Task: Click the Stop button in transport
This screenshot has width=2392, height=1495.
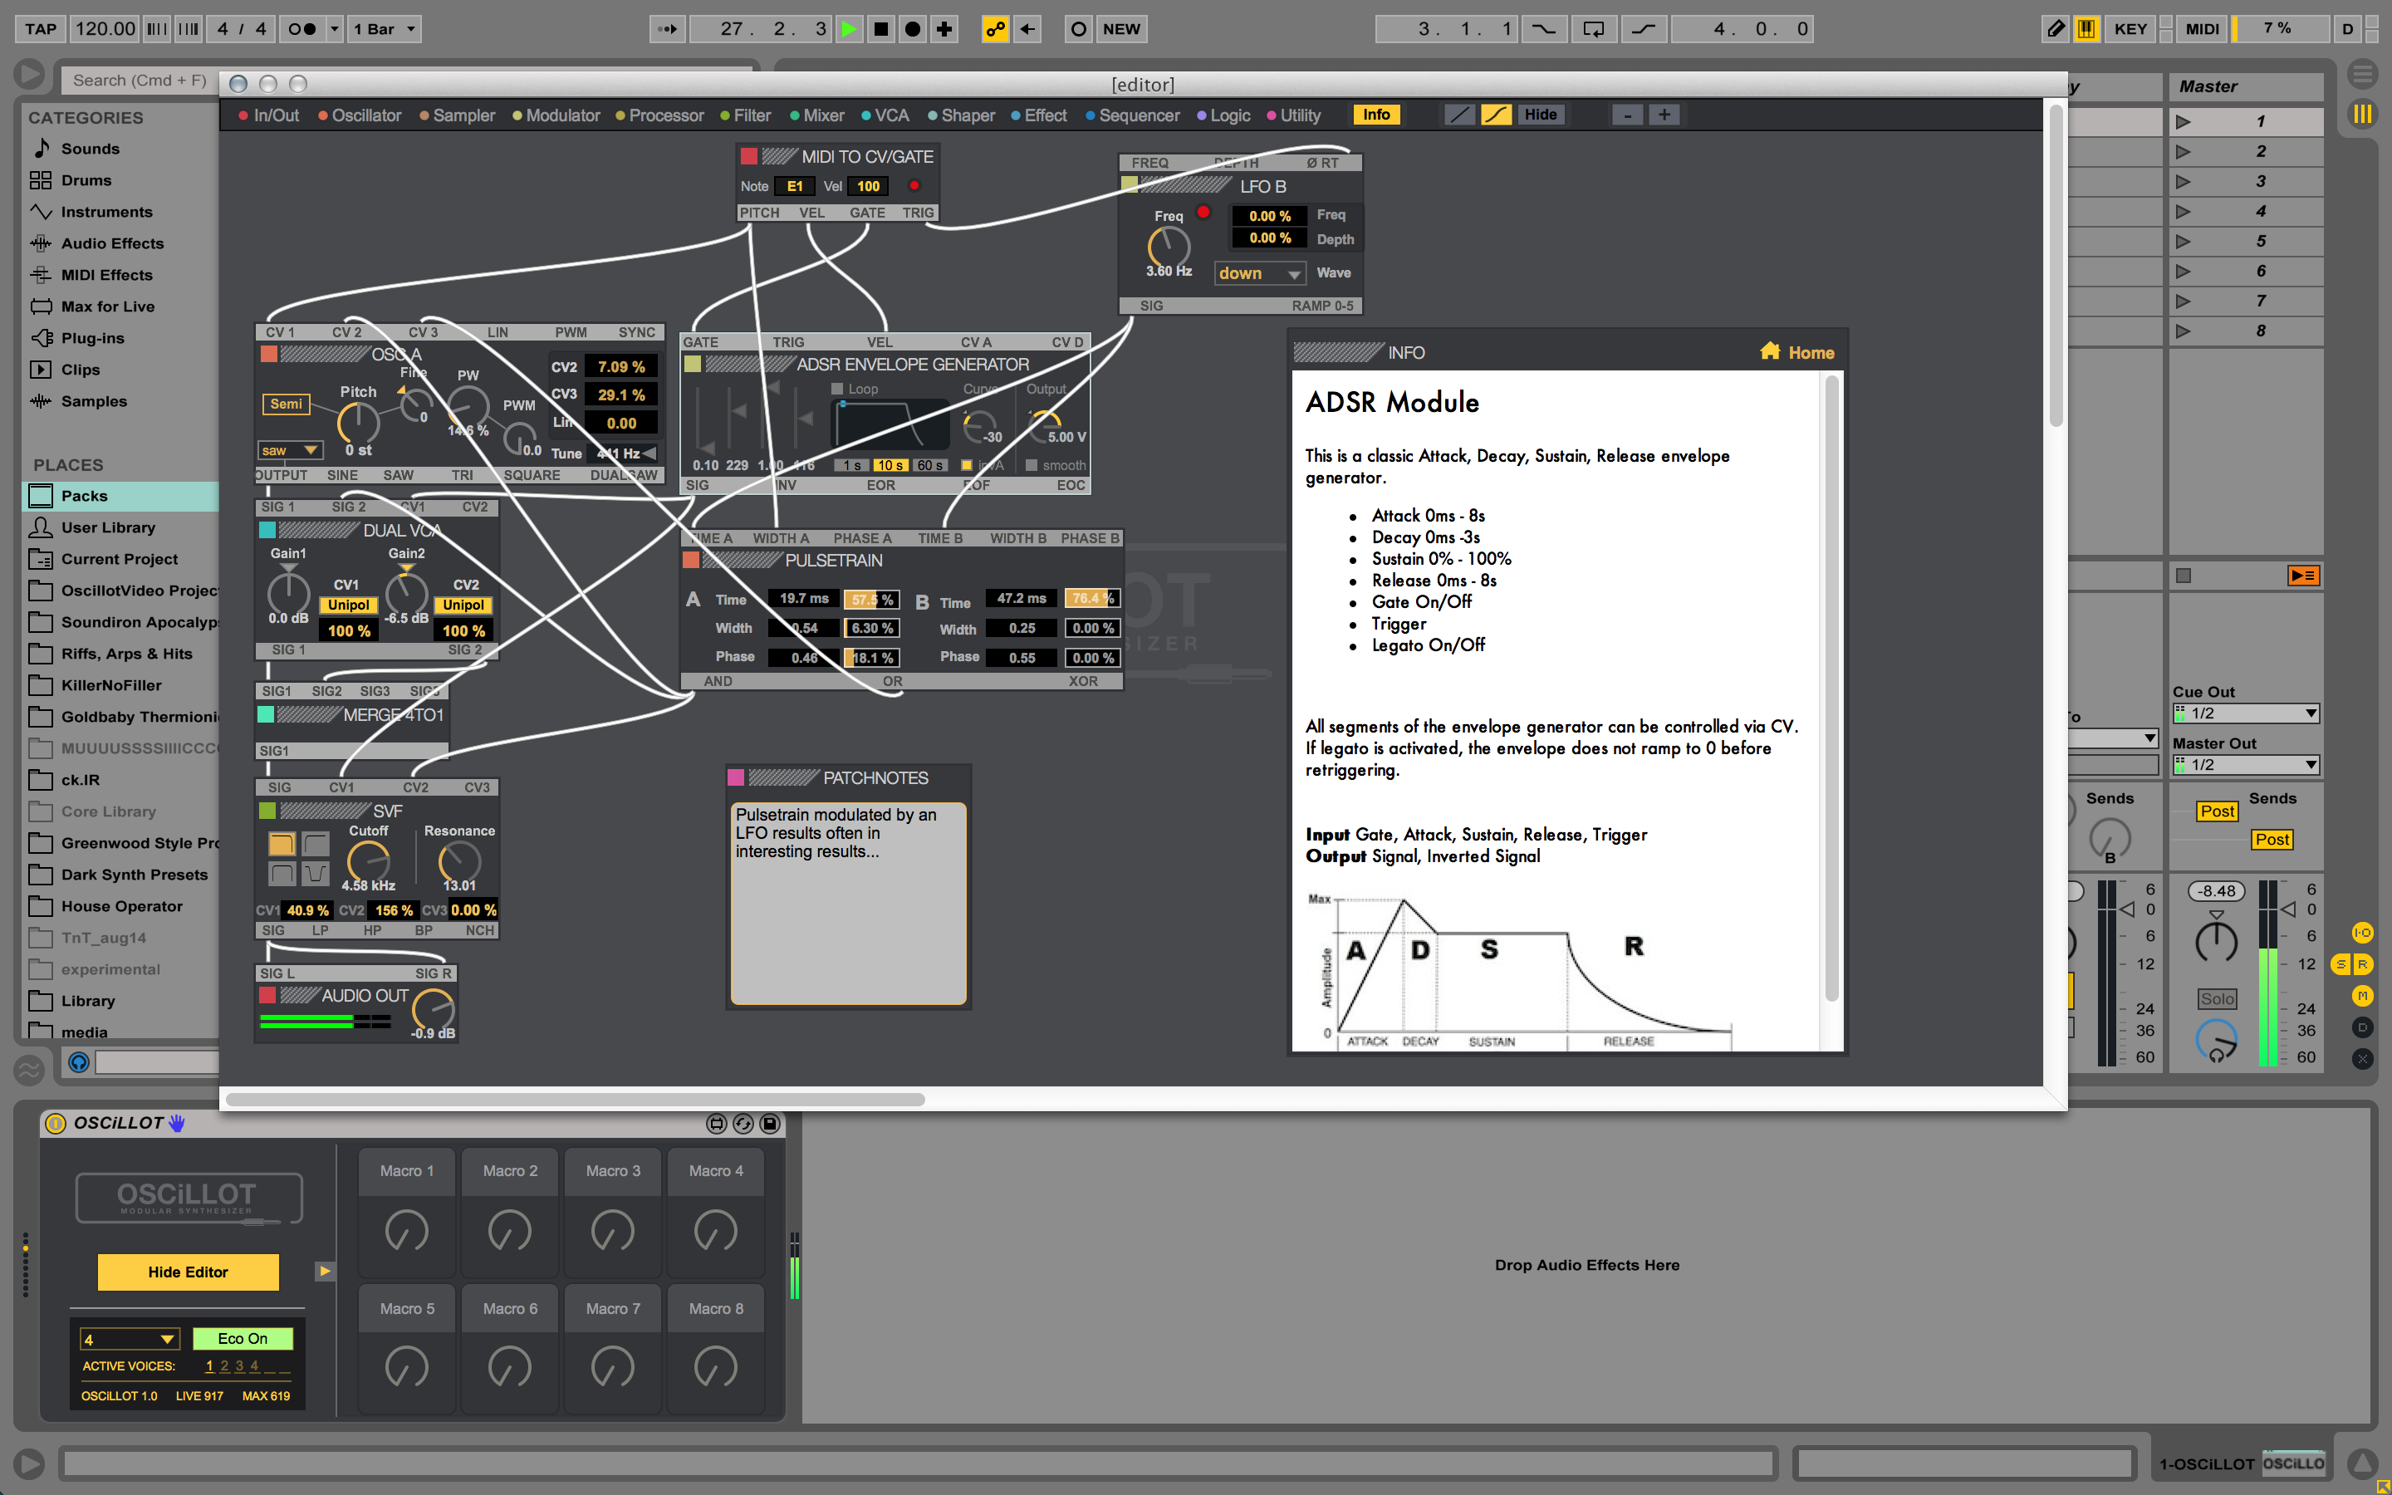Action: [x=880, y=29]
